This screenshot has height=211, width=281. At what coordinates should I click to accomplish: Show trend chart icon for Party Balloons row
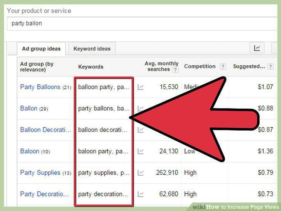[x=140, y=87]
